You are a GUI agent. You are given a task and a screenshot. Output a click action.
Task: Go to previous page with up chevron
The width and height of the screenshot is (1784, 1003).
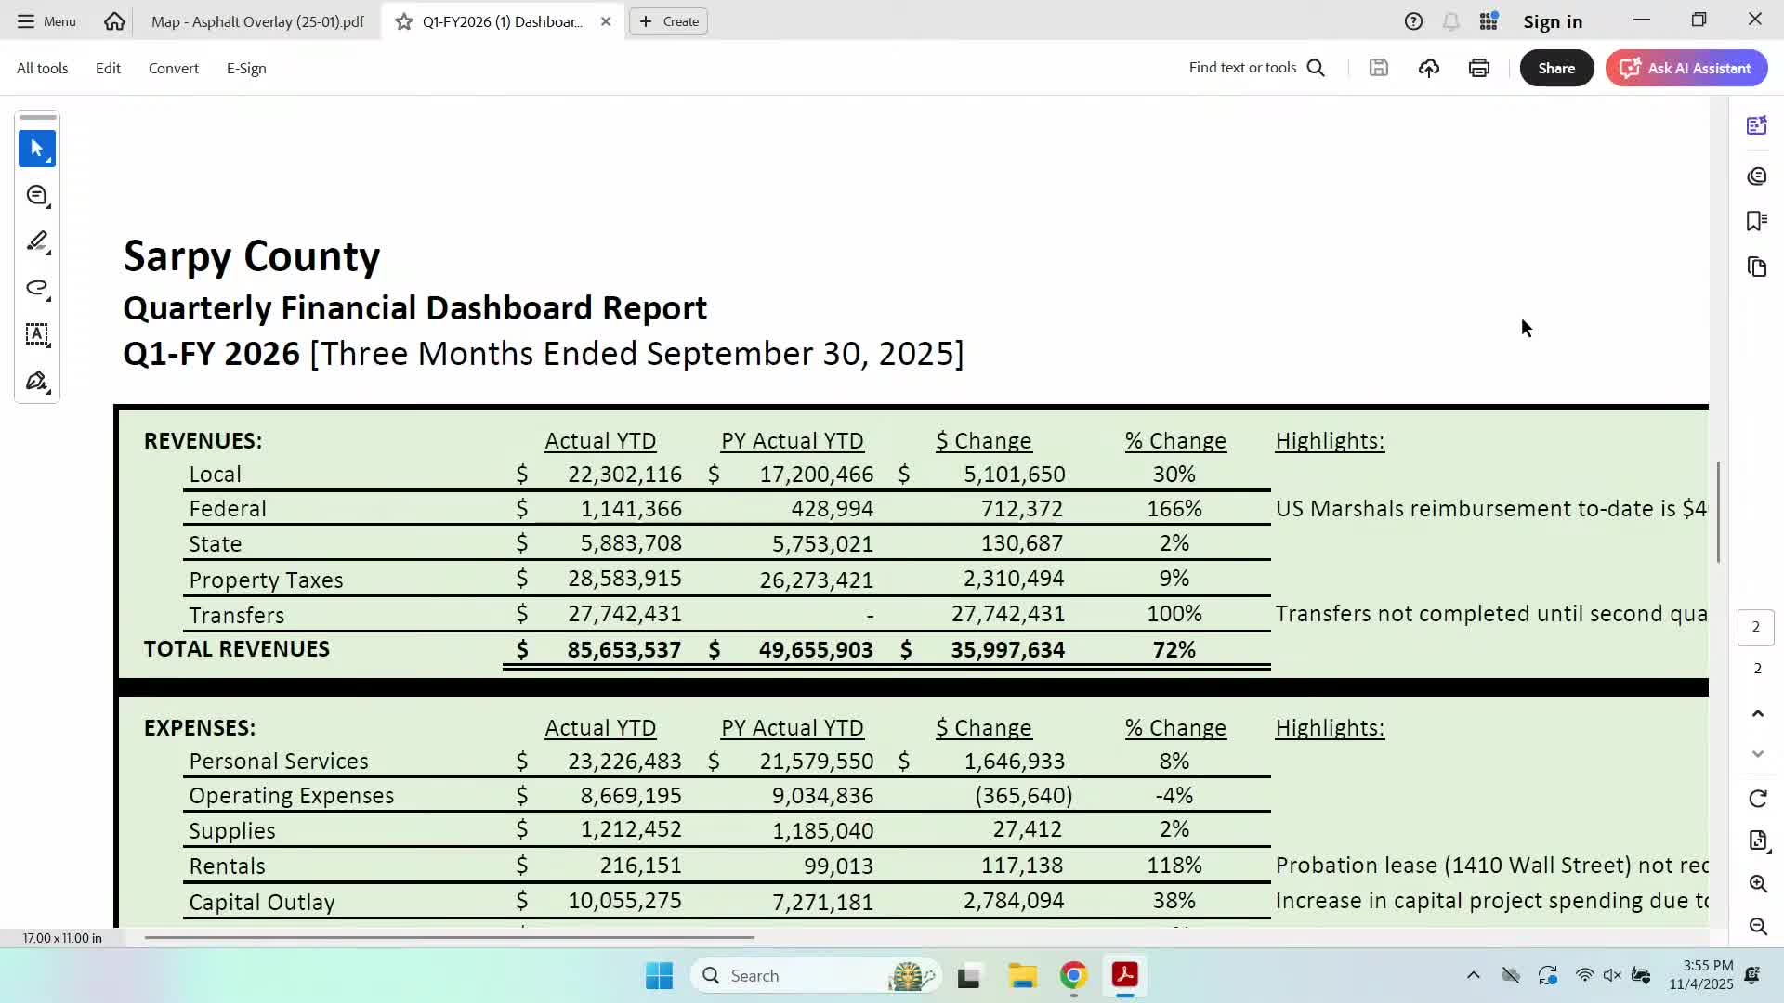pyautogui.click(x=1757, y=713)
